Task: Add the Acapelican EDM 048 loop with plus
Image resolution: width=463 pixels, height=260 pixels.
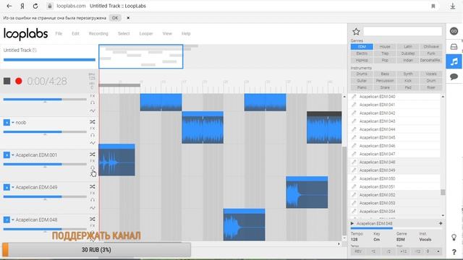Action: [441, 223]
